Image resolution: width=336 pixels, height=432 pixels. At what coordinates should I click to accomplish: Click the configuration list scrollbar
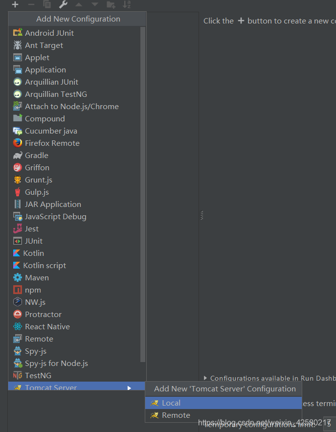[143, 194]
